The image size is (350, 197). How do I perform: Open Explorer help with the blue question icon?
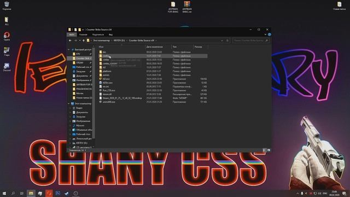[x=270, y=34]
